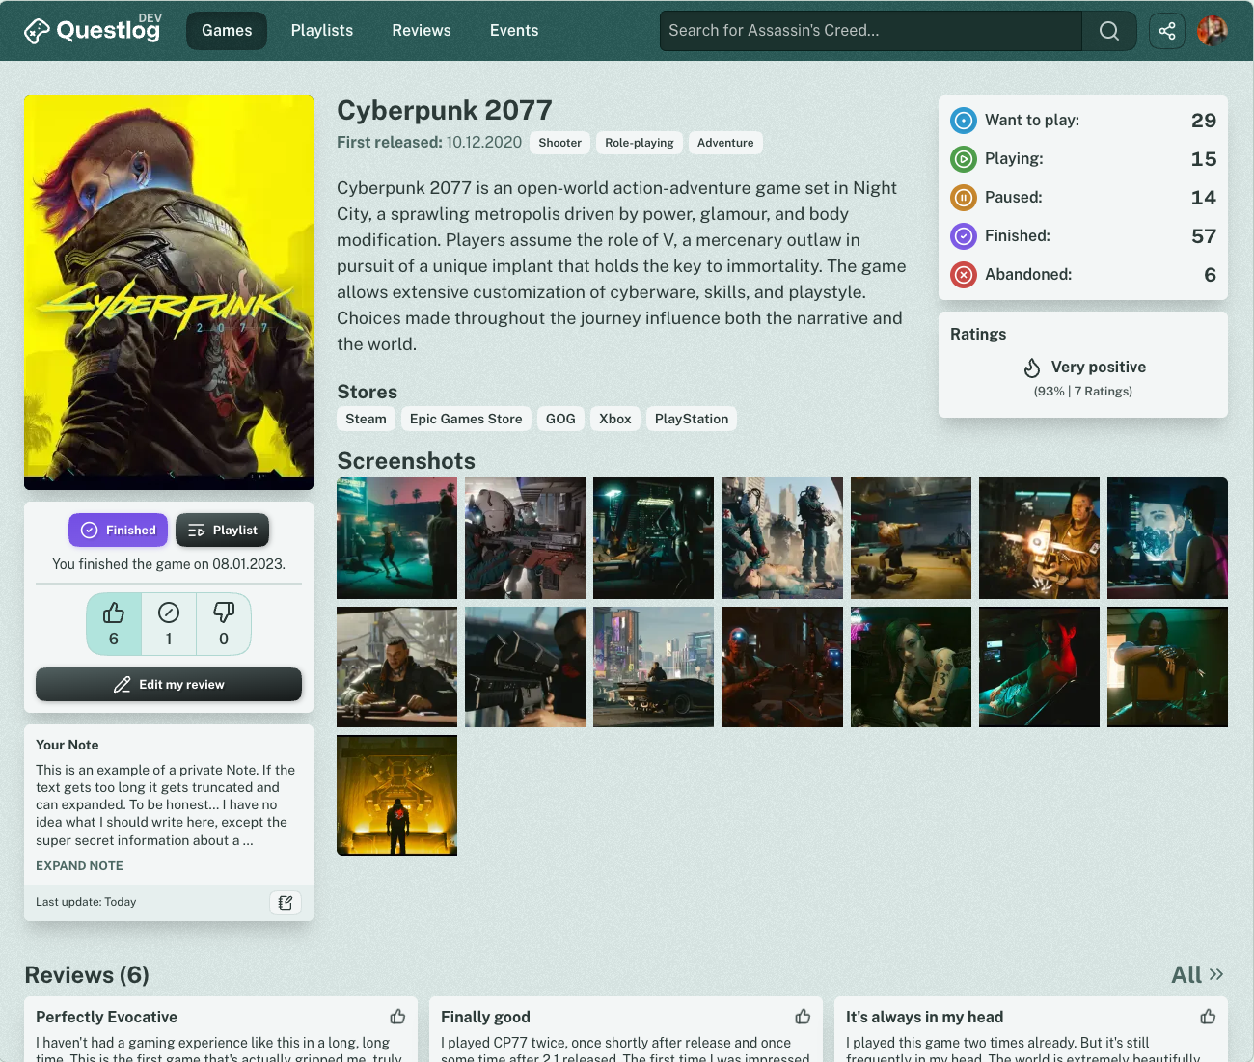Click the search magnifier icon
This screenshot has width=1254, height=1062.
click(x=1109, y=31)
